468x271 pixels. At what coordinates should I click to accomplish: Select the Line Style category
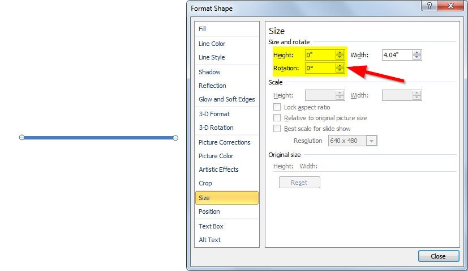click(x=212, y=57)
